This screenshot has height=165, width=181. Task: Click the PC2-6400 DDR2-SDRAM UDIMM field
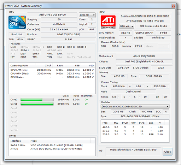(x=140, y=116)
